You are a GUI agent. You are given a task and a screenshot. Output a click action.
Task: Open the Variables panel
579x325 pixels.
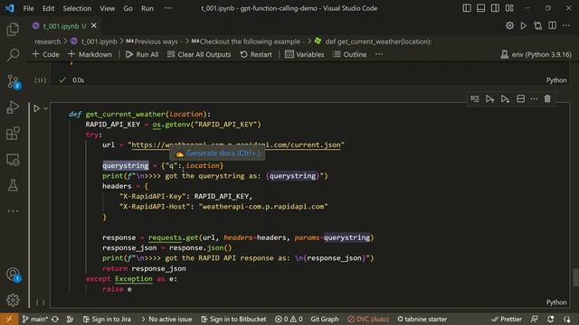(305, 54)
